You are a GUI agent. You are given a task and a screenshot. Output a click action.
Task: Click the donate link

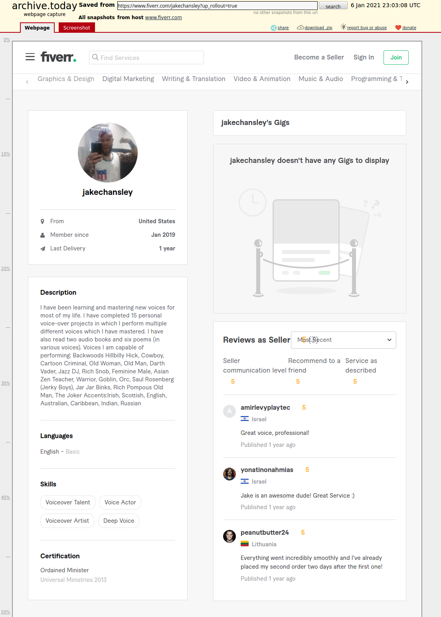coord(409,28)
